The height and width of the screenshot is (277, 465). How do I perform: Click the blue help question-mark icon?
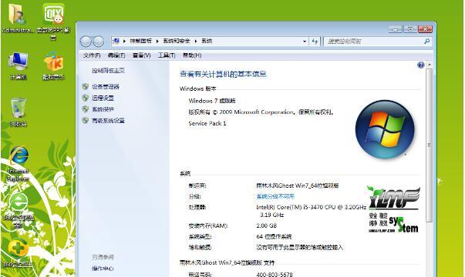420,65
